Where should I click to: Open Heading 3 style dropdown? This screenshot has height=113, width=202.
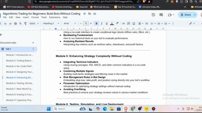pos(51,24)
